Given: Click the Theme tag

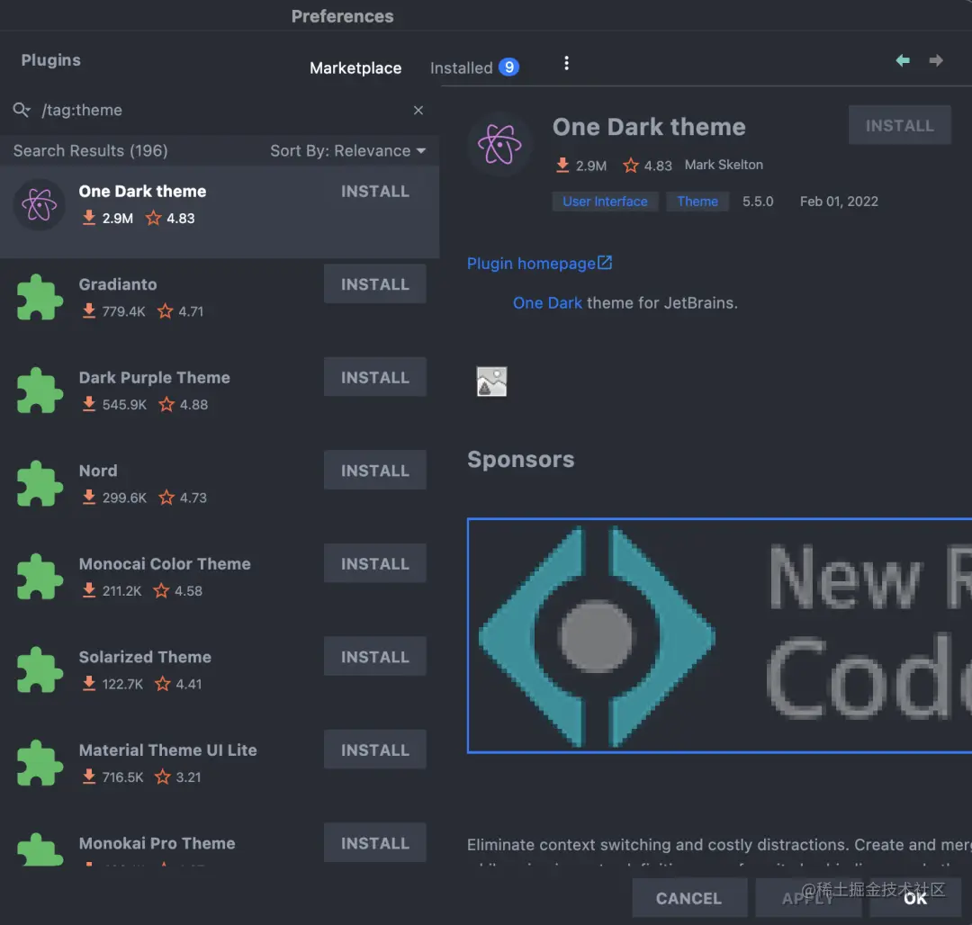Looking at the screenshot, I should point(697,202).
